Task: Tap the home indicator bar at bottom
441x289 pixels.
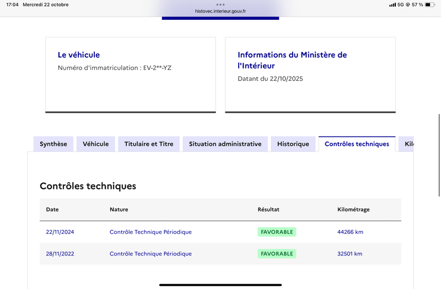Action: pyautogui.click(x=220, y=285)
